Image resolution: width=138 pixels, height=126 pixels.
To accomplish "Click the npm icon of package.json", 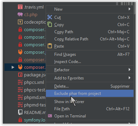I will (x=20, y=75).
